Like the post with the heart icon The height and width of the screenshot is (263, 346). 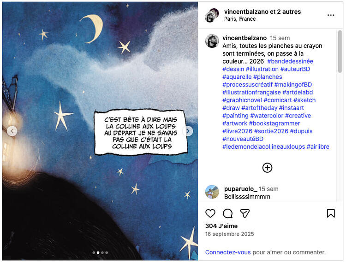[210, 213]
